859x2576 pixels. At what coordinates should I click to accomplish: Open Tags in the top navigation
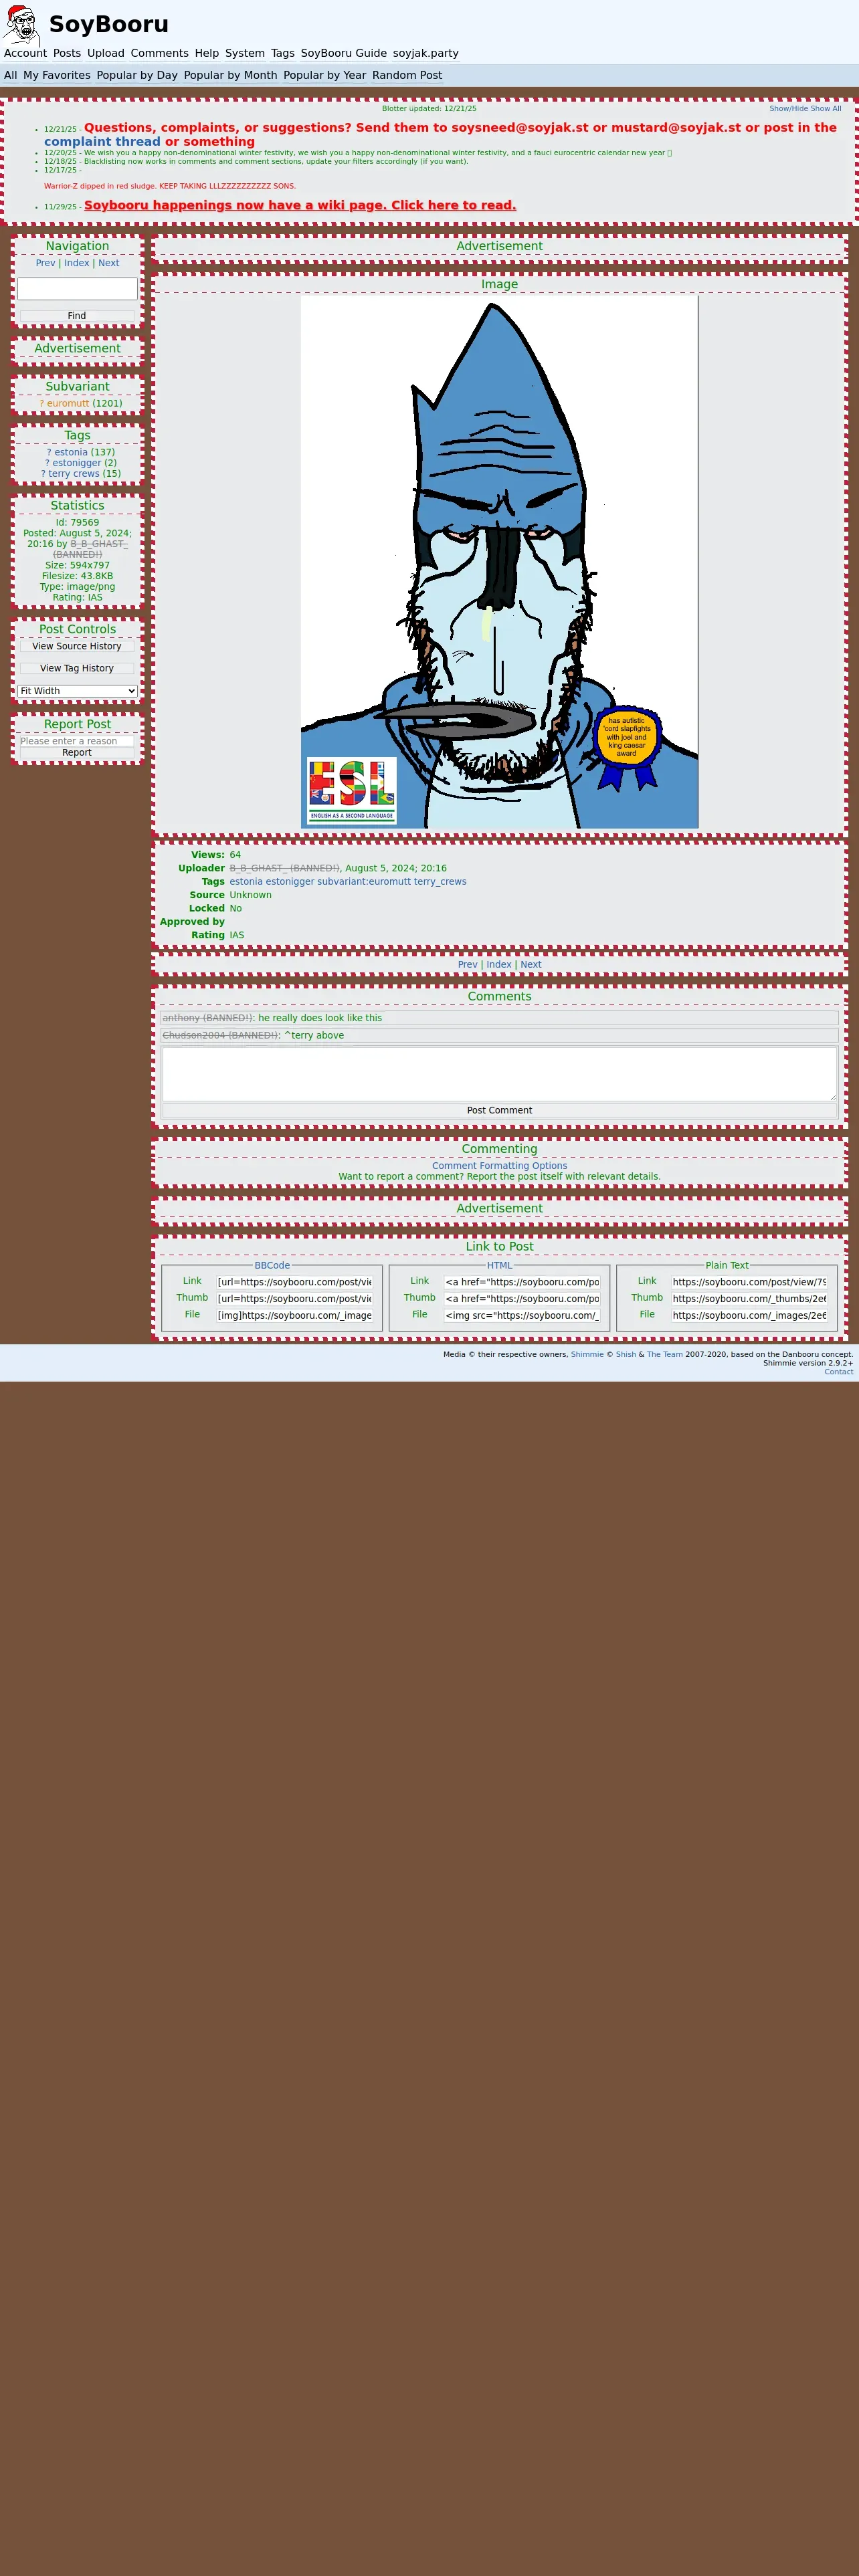283,53
